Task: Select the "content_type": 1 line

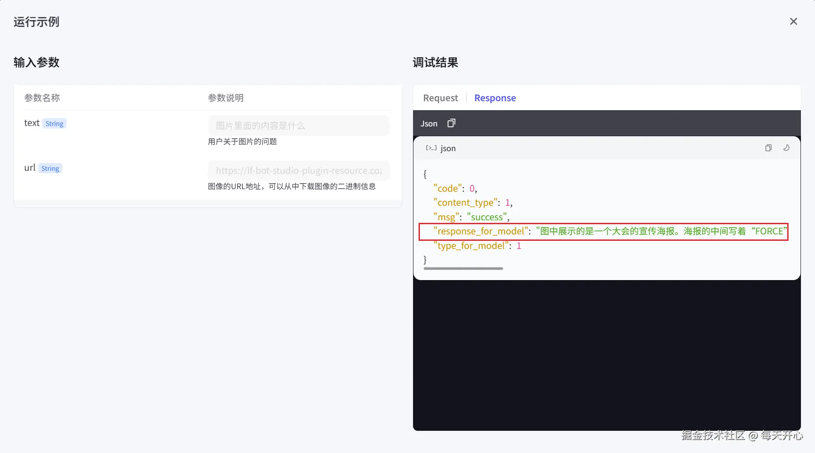Action: click(x=473, y=202)
